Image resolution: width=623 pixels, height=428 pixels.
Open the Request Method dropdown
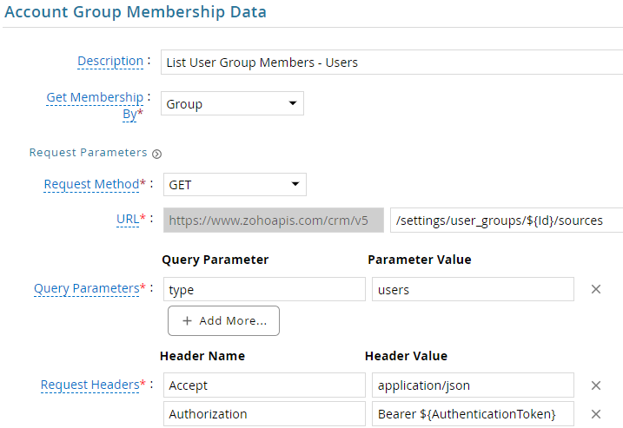tap(235, 185)
